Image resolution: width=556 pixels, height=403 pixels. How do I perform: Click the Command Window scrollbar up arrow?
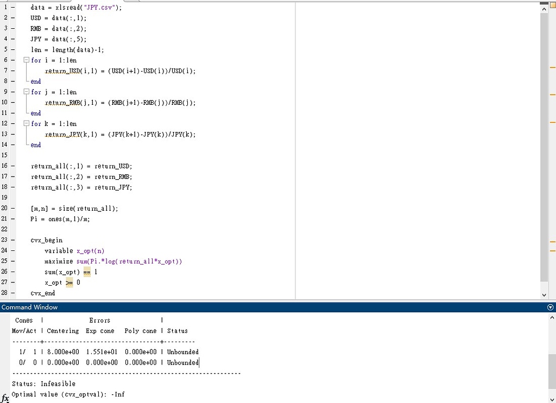[552, 318]
